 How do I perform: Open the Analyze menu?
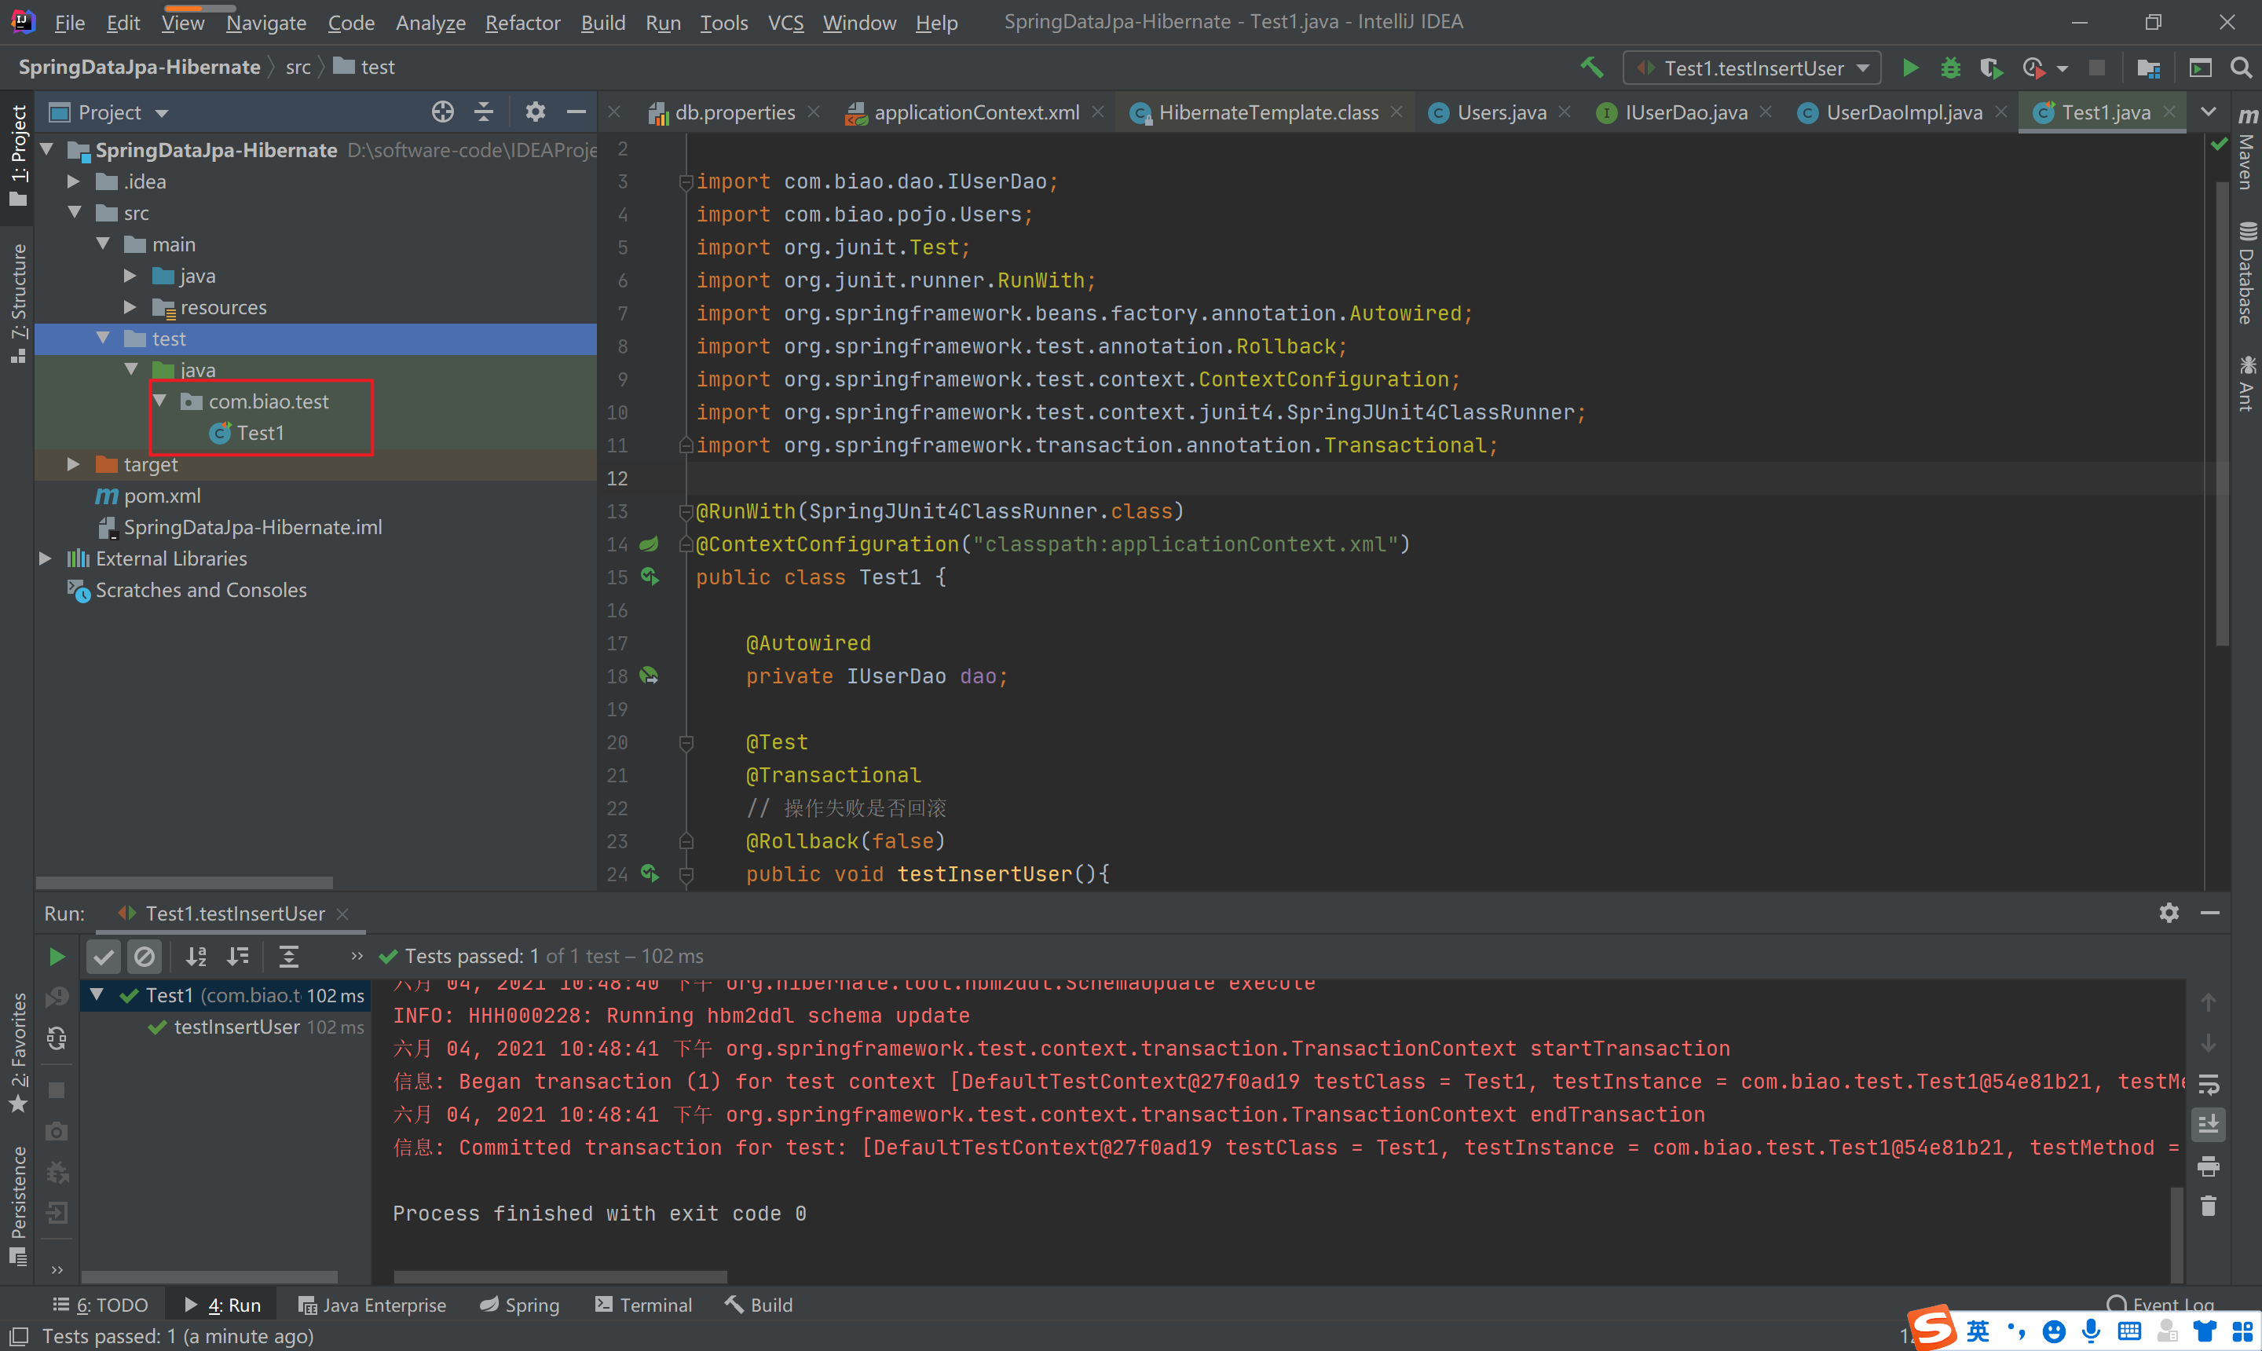(x=430, y=23)
